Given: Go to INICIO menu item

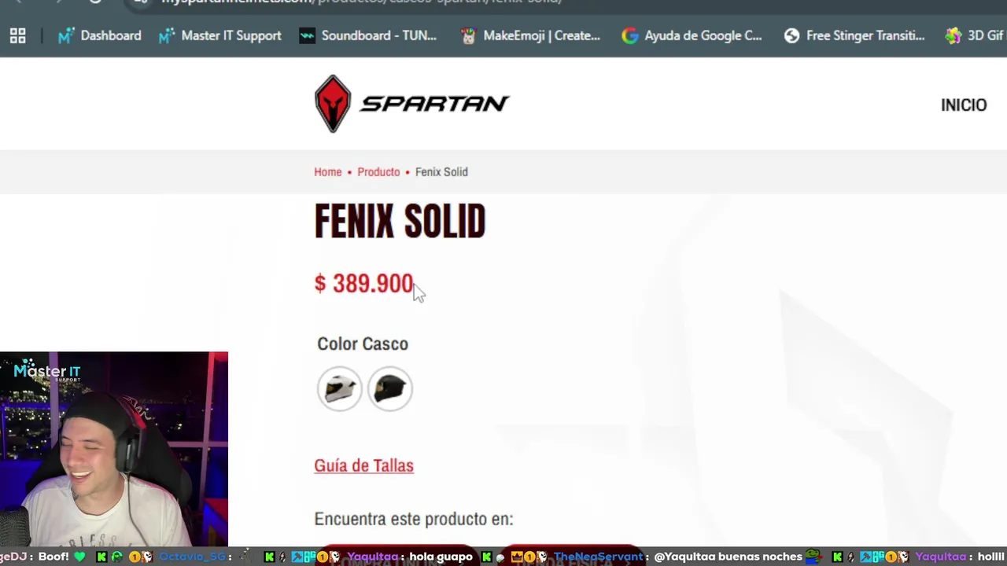Looking at the screenshot, I should click(964, 105).
